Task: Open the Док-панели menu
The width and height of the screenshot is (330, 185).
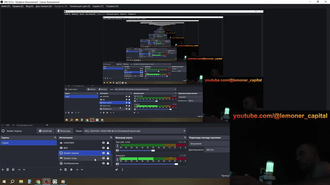Action: tap(44, 6)
